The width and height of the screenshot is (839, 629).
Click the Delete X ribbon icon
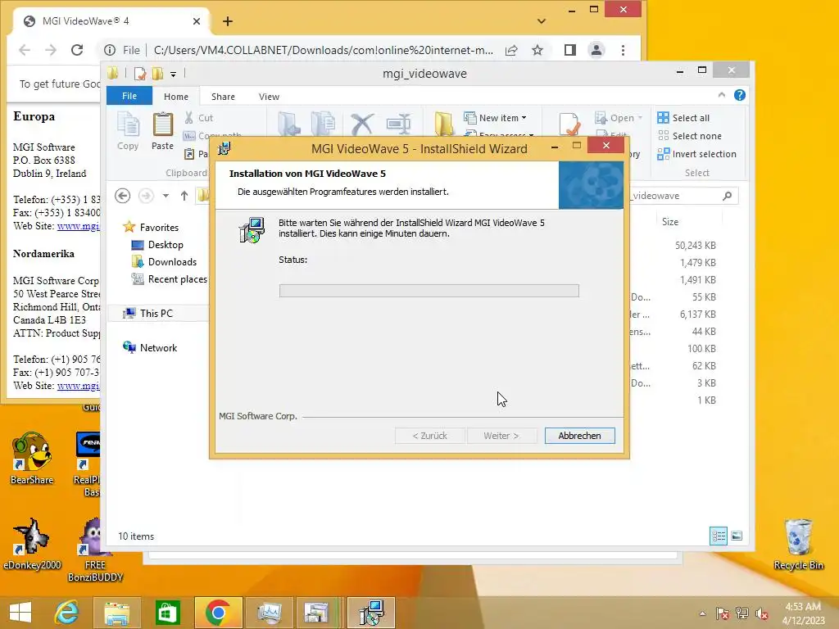pyautogui.click(x=361, y=124)
